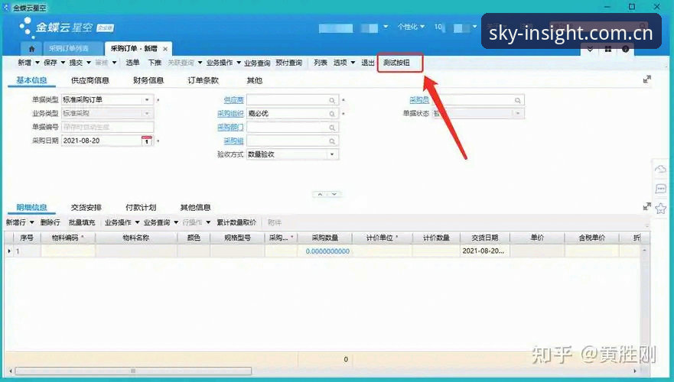Click the 预付查询 toolbar button
Screen dimensions: 674x382
pos(289,63)
